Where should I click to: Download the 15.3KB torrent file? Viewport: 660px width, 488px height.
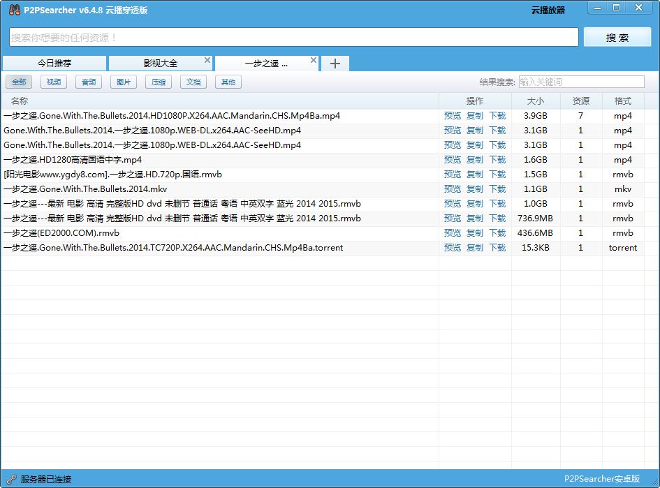[497, 248]
